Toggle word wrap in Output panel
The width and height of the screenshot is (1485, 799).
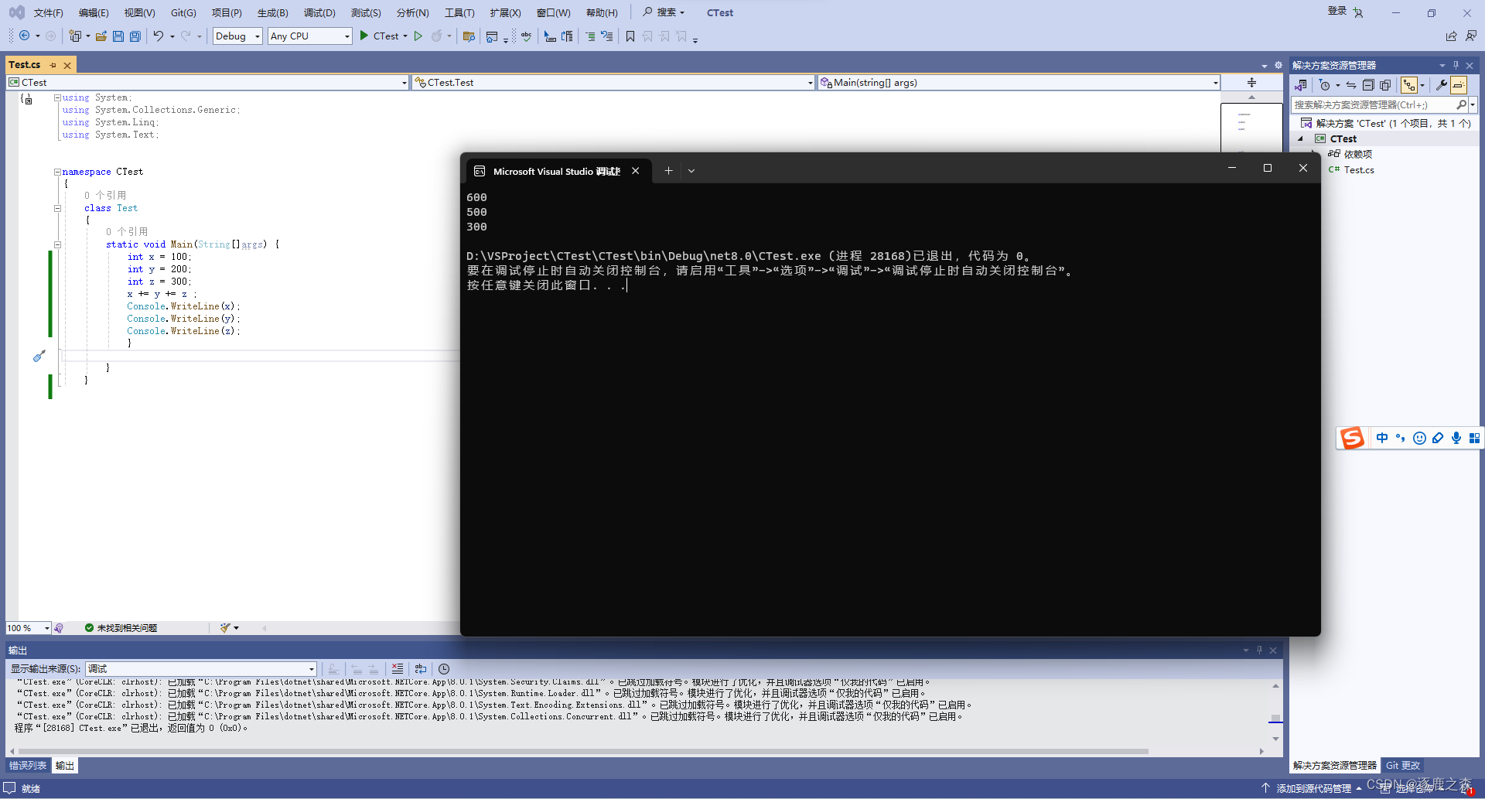coord(421,669)
